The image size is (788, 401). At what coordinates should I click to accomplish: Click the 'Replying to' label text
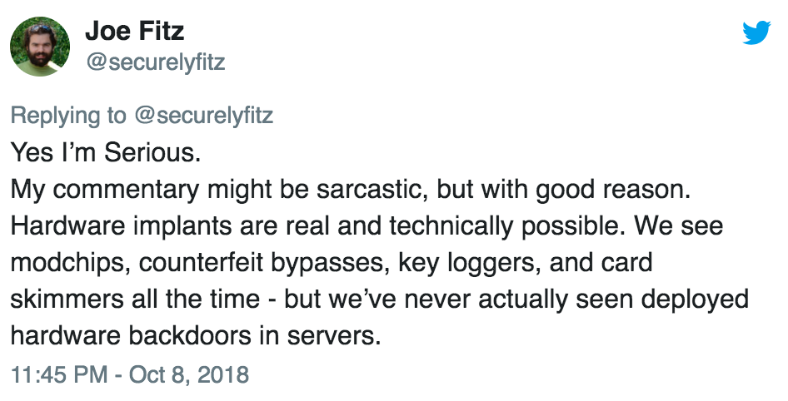pyautogui.click(x=68, y=116)
